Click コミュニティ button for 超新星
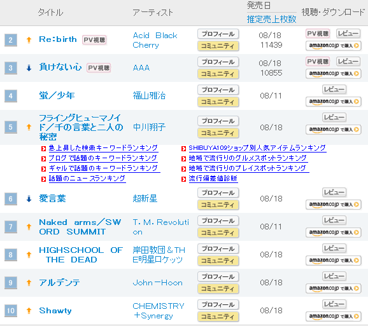 pos(218,205)
